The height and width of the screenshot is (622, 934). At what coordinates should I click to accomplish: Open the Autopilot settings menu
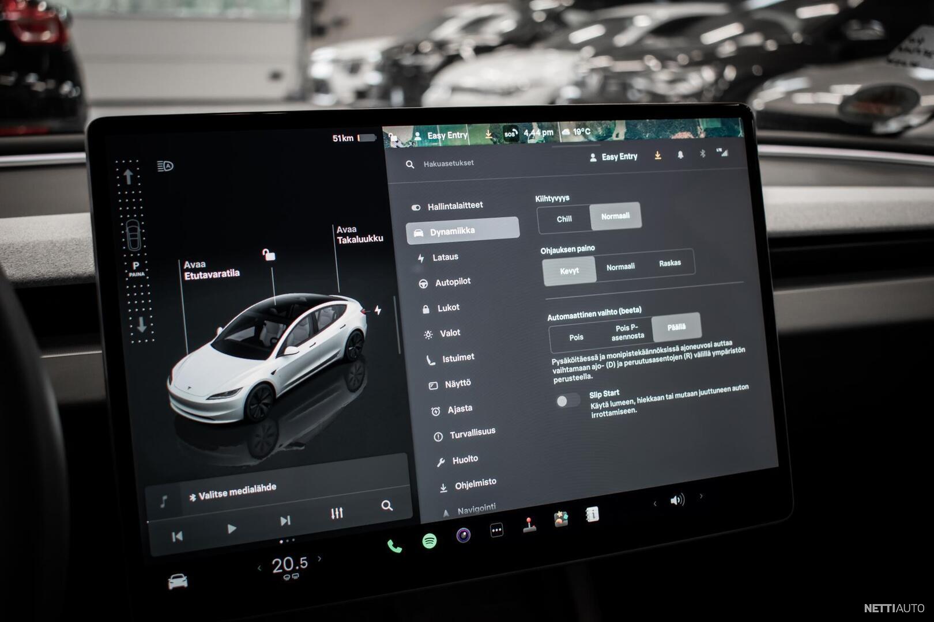(453, 282)
